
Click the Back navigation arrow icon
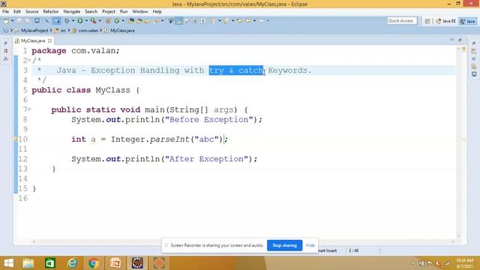click(248, 21)
